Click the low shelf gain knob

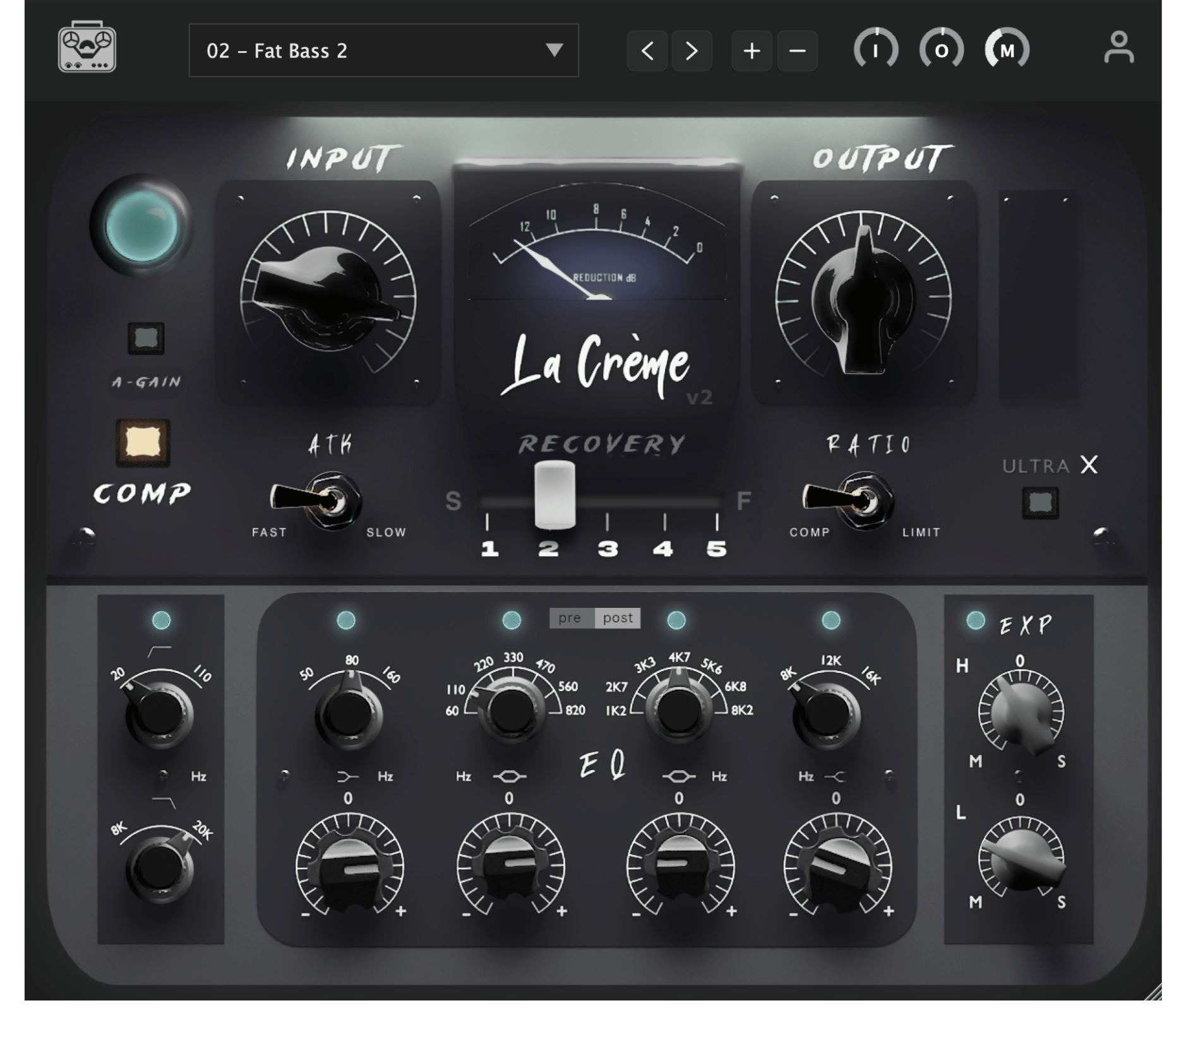coord(349,866)
